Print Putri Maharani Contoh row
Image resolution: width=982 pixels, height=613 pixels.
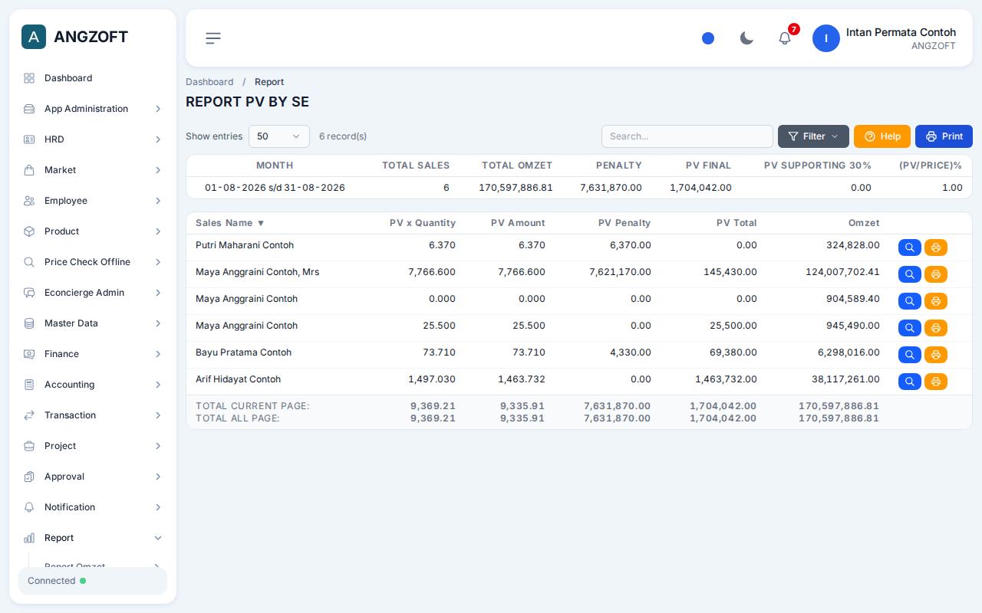coord(936,247)
